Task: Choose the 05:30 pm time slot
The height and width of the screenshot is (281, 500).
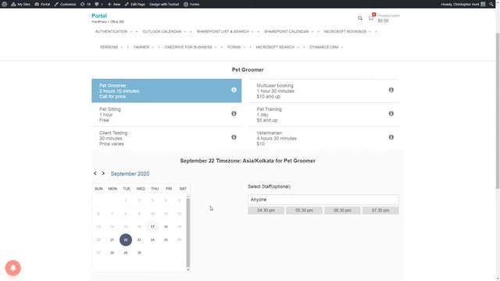Action: pos(304,210)
